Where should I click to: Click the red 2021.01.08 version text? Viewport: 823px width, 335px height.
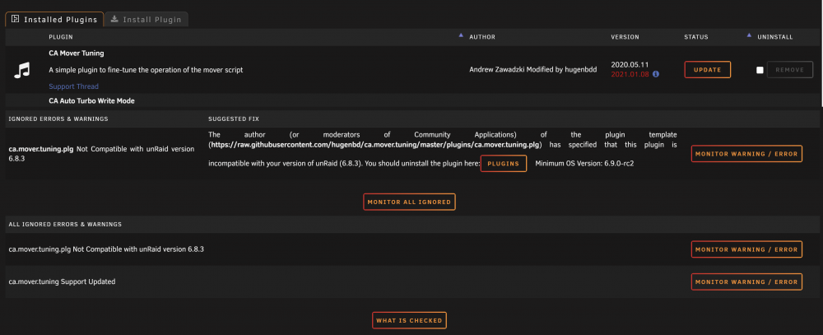click(630, 75)
